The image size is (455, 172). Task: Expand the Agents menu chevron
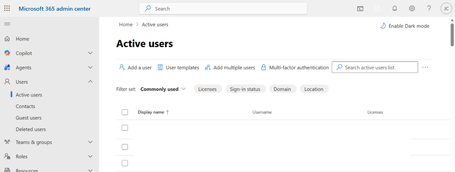click(x=91, y=67)
